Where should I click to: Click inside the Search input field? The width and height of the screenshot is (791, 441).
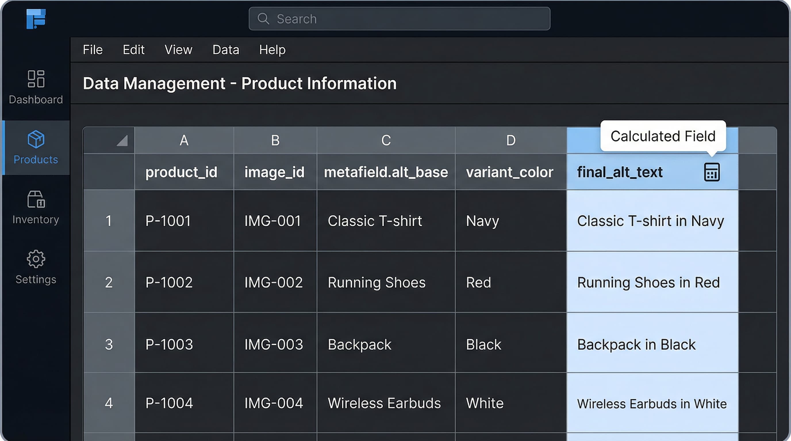(x=399, y=19)
